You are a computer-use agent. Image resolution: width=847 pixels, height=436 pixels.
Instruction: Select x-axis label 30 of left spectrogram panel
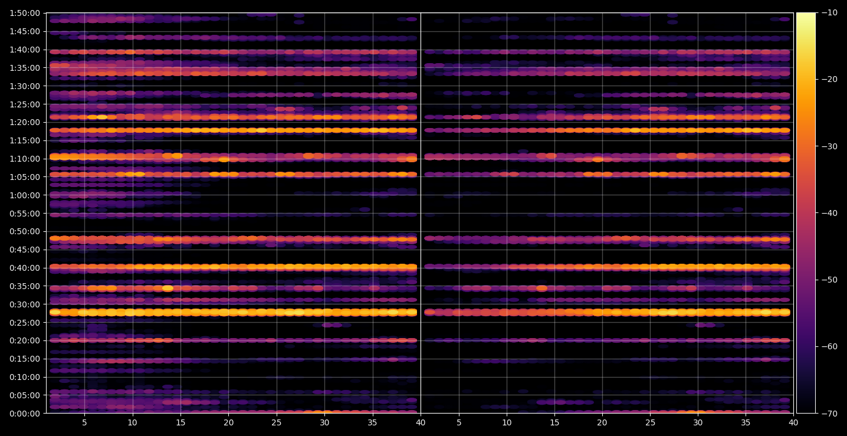pos(324,422)
